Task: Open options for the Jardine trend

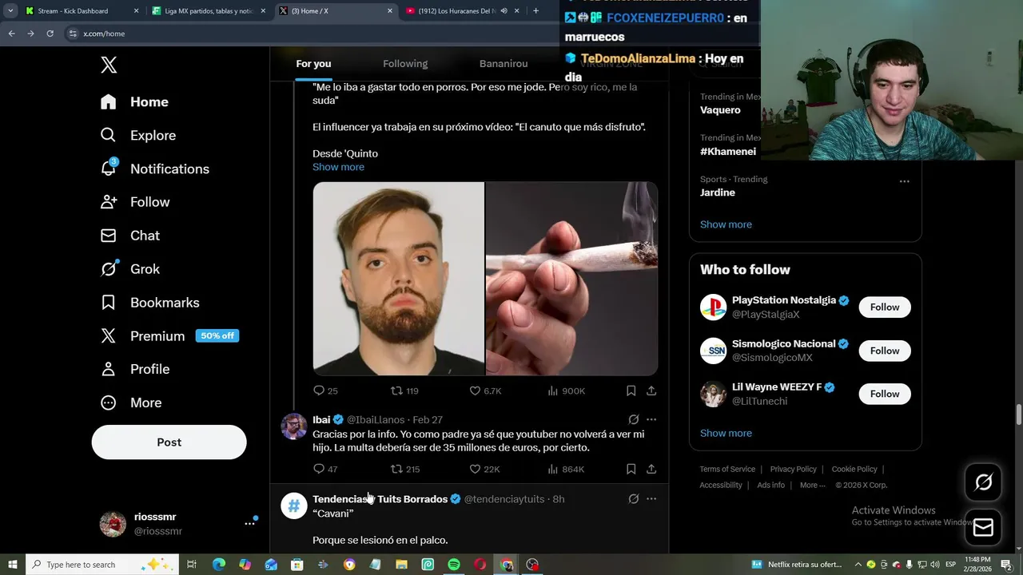Action: 904,181
